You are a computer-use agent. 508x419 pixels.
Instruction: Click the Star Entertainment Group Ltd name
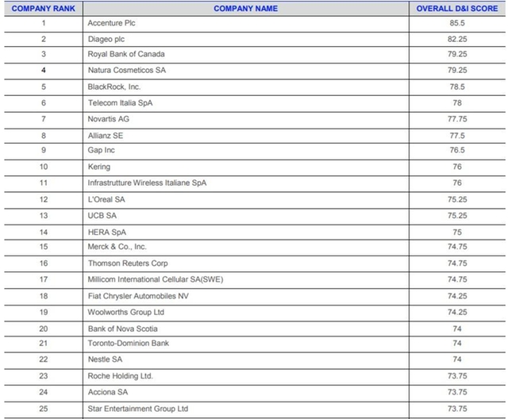coord(137,408)
